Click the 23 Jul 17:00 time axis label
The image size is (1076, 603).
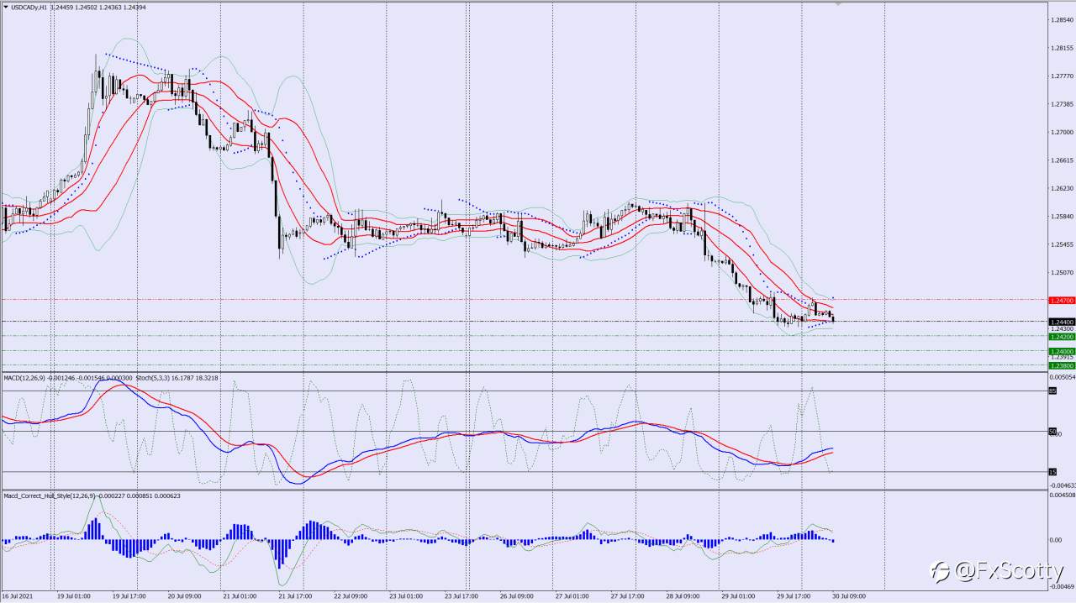[462, 596]
